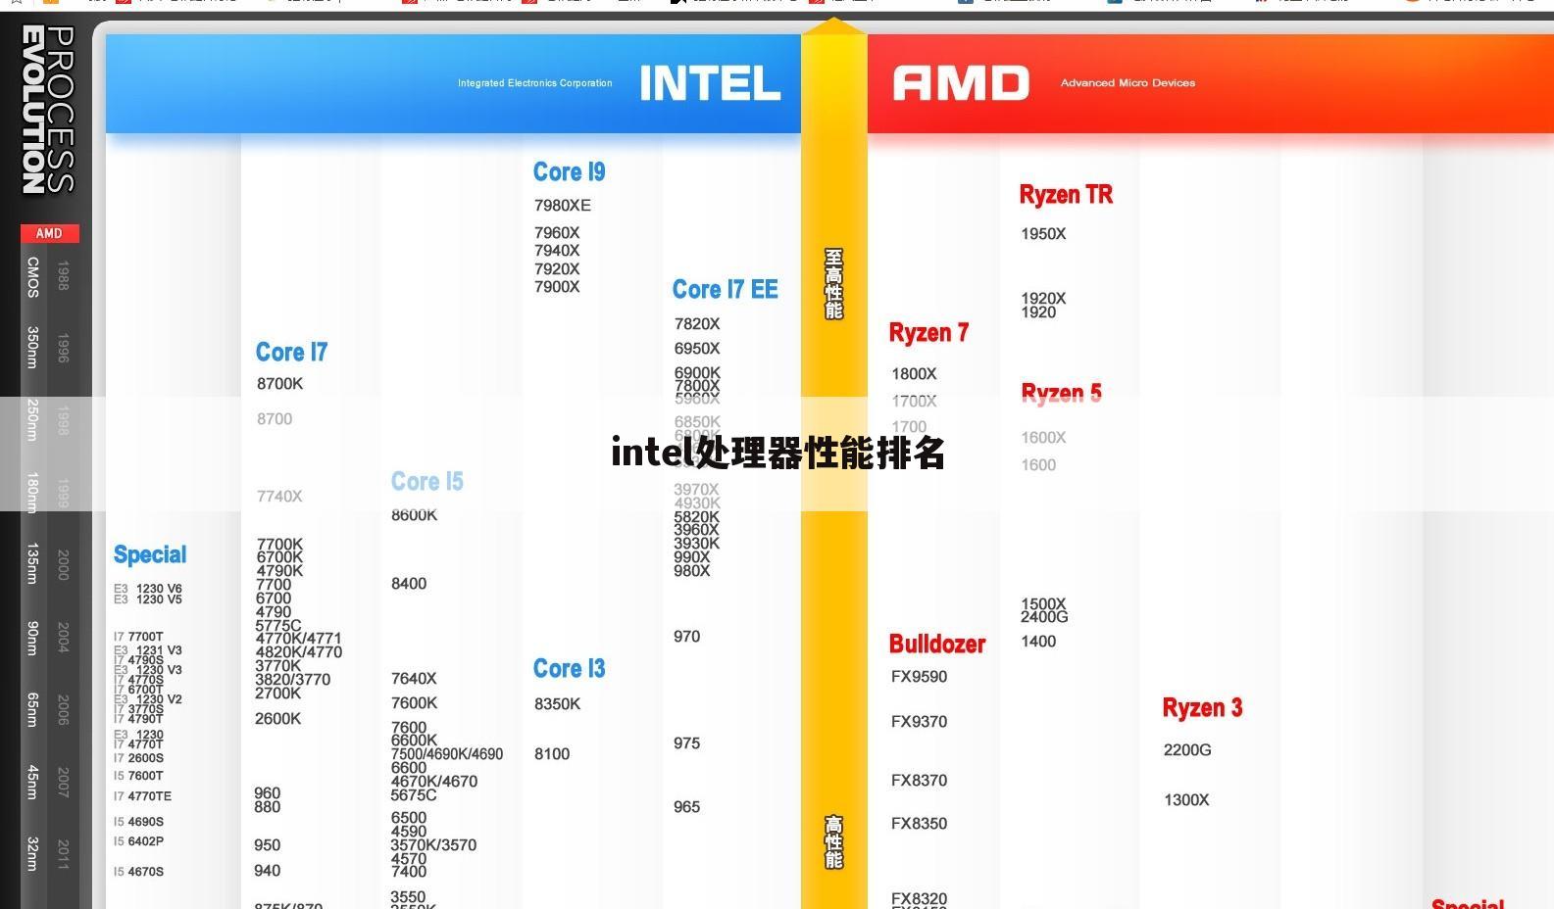Select the FX9590 entry under Bulldozer
The image size is (1554, 909).
919,677
